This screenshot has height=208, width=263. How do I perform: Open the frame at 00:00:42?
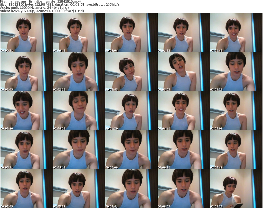(x=79, y=33)
